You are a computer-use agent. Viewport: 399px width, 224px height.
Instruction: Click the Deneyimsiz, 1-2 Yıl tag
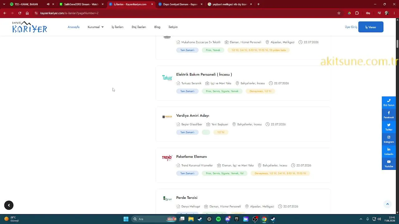point(260,91)
